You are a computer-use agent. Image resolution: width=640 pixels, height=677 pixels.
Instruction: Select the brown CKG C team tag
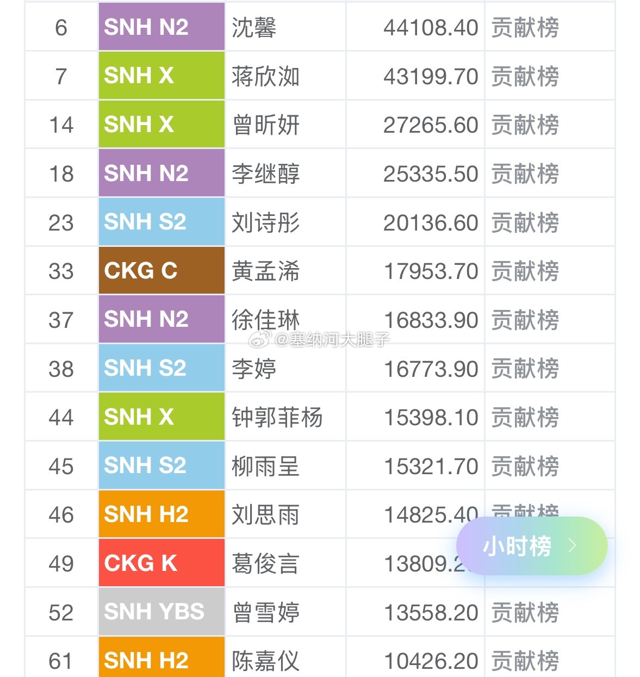161,270
